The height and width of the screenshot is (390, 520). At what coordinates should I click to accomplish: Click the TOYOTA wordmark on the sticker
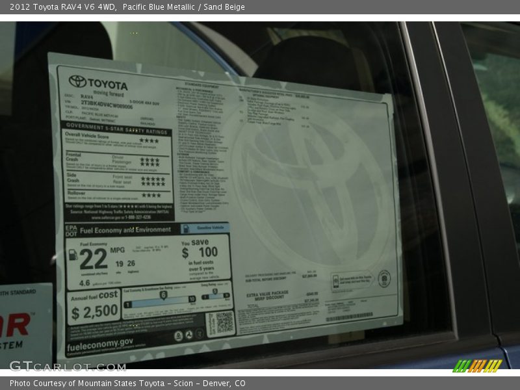click(x=108, y=84)
